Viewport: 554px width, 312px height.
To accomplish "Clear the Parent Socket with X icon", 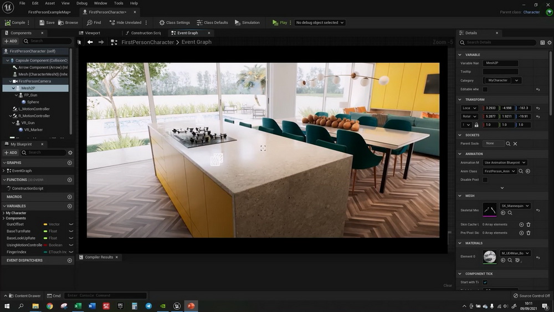I will [x=515, y=144].
